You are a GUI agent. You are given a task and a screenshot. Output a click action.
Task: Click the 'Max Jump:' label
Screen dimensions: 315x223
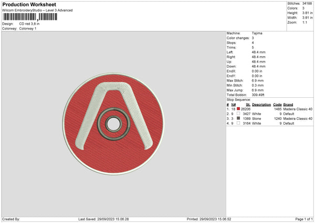(235, 90)
